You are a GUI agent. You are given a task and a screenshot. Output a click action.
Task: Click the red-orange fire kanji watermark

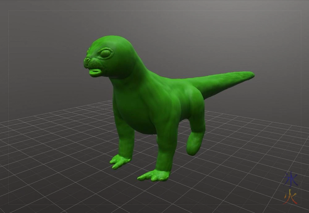click(291, 198)
